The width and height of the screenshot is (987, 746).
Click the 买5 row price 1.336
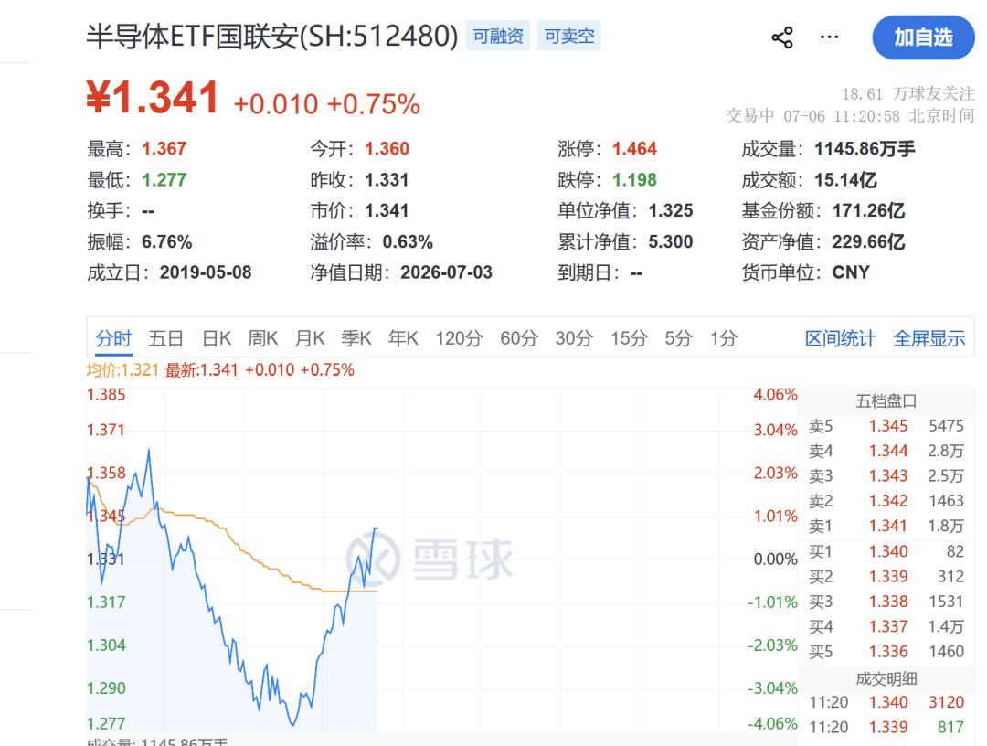[x=888, y=652]
